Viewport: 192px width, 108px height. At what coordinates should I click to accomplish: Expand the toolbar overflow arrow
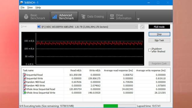(x=138, y=19)
